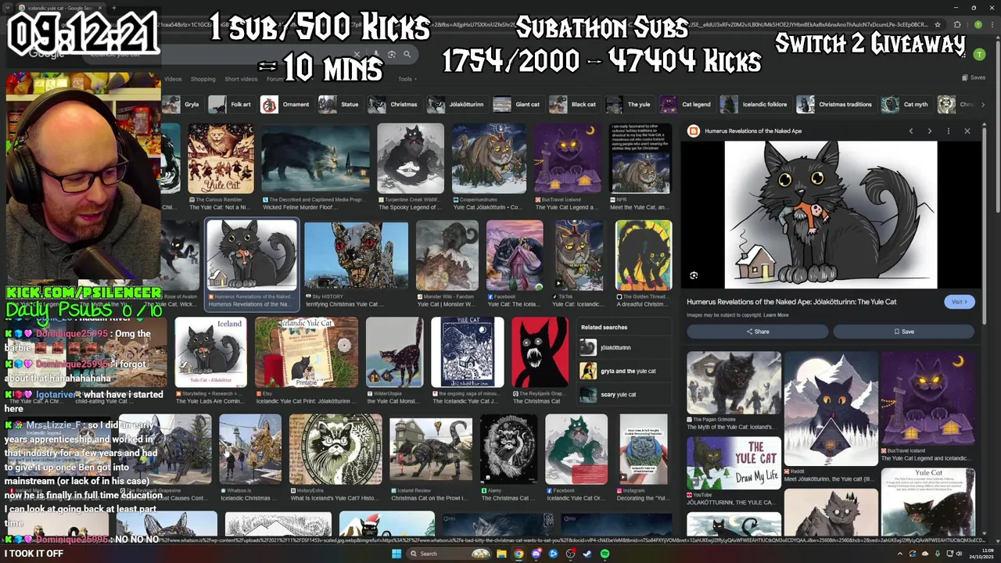Open Steam from taskbar
Image resolution: width=1001 pixels, height=563 pixels.
[587, 554]
